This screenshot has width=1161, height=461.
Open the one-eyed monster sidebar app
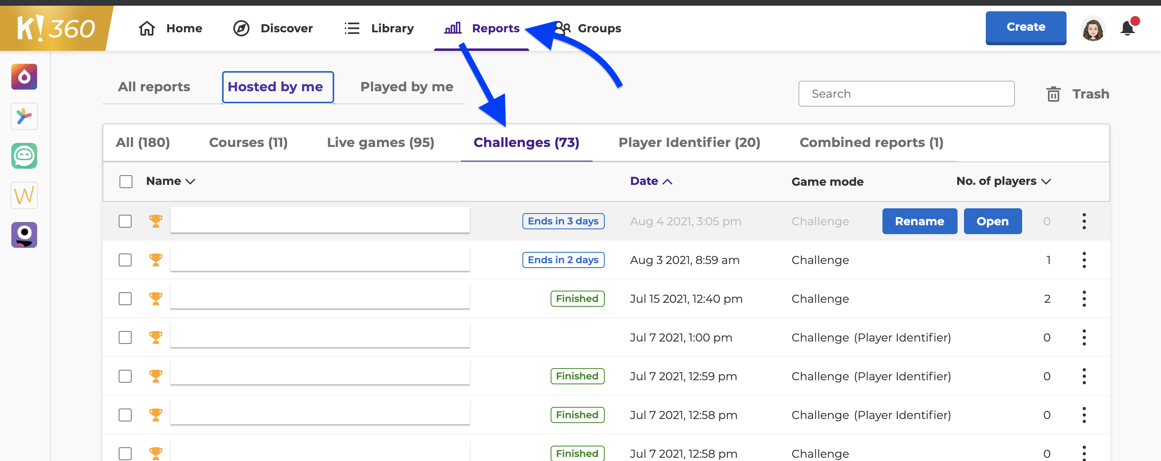tap(24, 235)
